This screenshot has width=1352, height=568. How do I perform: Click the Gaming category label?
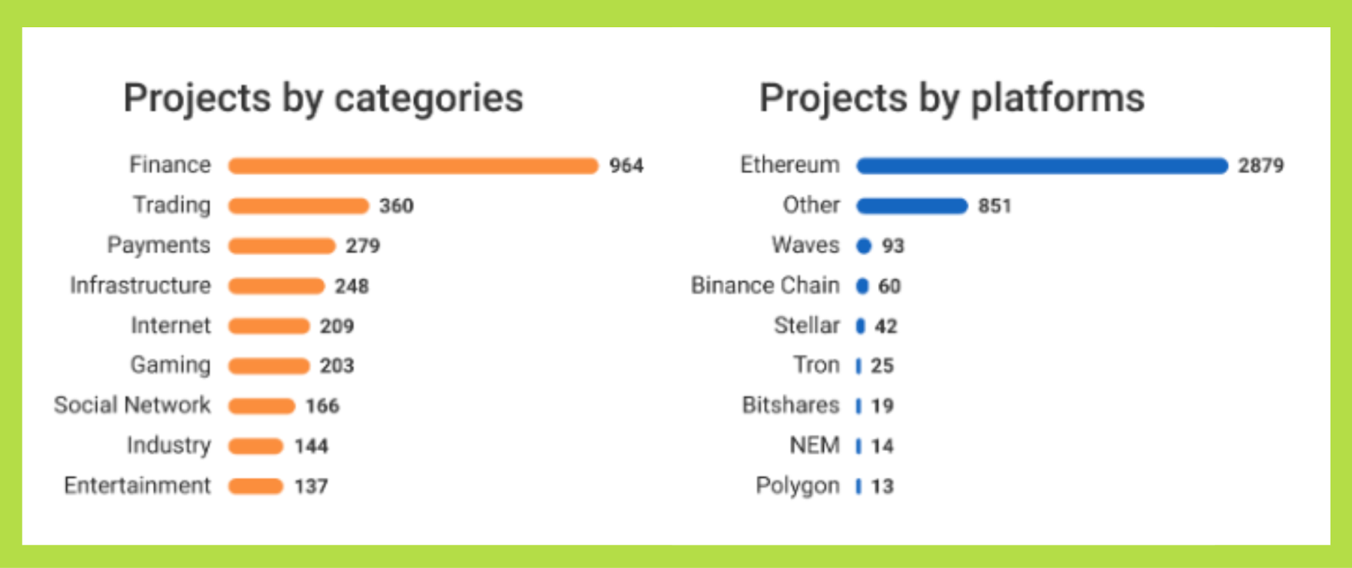pyautogui.click(x=170, y=365)
